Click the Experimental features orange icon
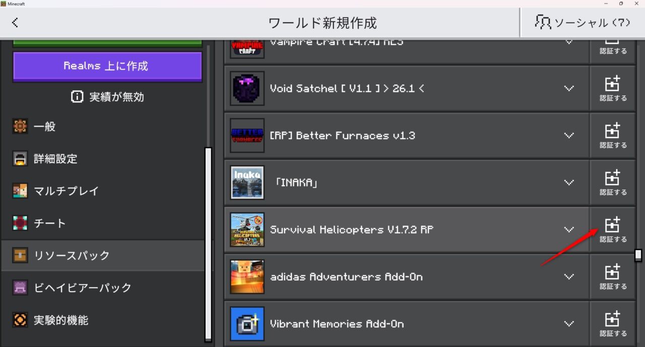 click(x=20, y=320)
